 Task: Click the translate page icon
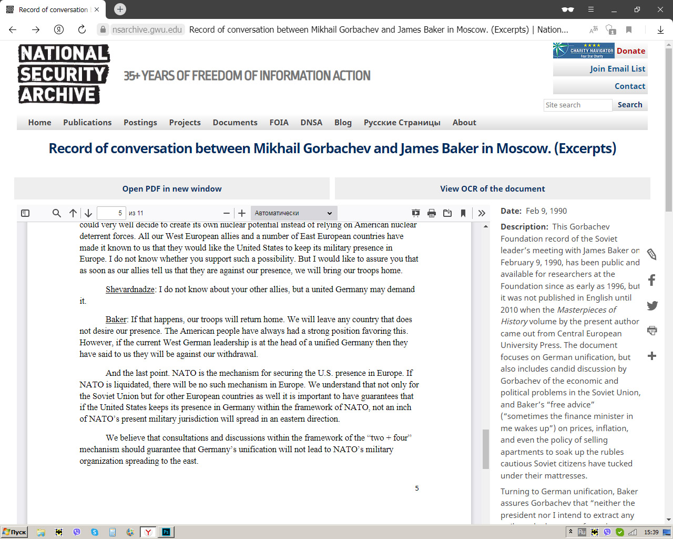[593, 29]
